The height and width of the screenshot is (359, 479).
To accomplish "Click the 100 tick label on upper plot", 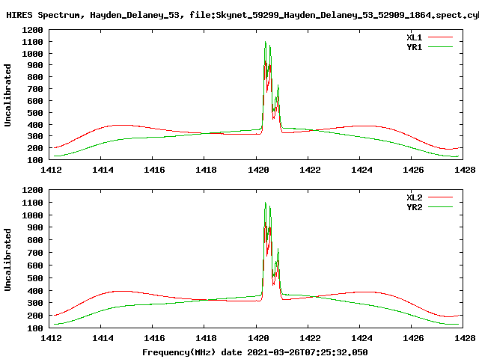I will pyautogui.click(x=35, y=160).
